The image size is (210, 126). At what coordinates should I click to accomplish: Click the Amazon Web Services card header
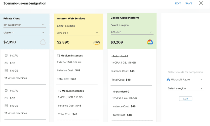71,19
